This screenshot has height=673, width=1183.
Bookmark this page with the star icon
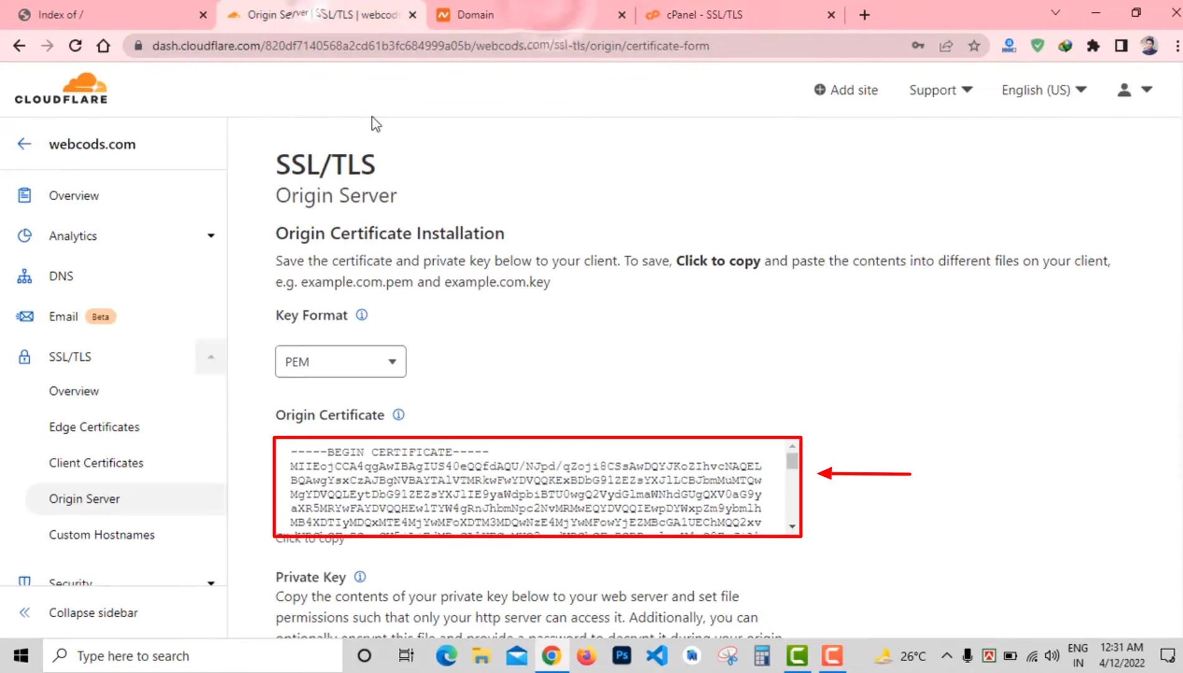click(974, 45)
